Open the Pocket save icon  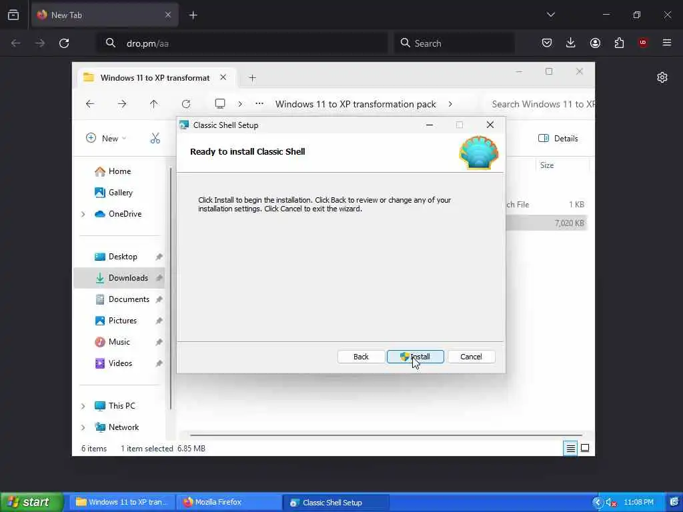tap(547, 43)
